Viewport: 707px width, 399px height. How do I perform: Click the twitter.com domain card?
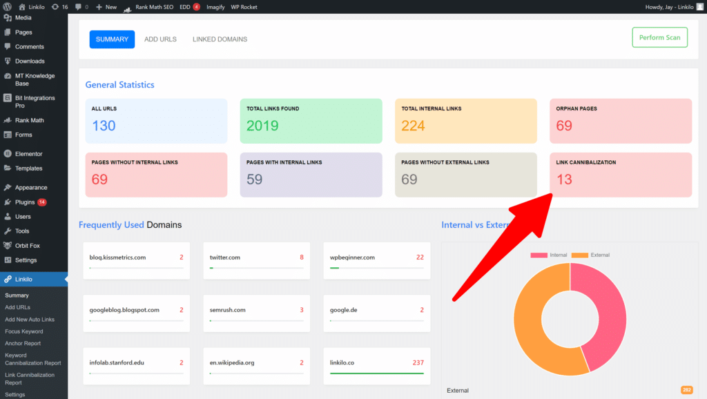point(257,260)
